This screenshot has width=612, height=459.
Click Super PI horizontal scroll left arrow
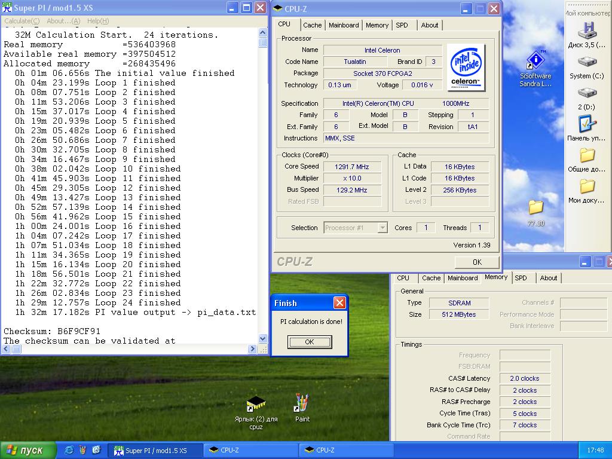click(x=6, y=348)
